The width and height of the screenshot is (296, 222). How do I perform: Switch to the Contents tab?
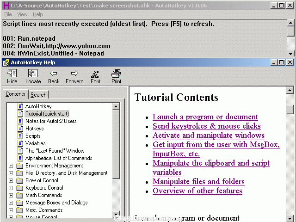point(15,94)
